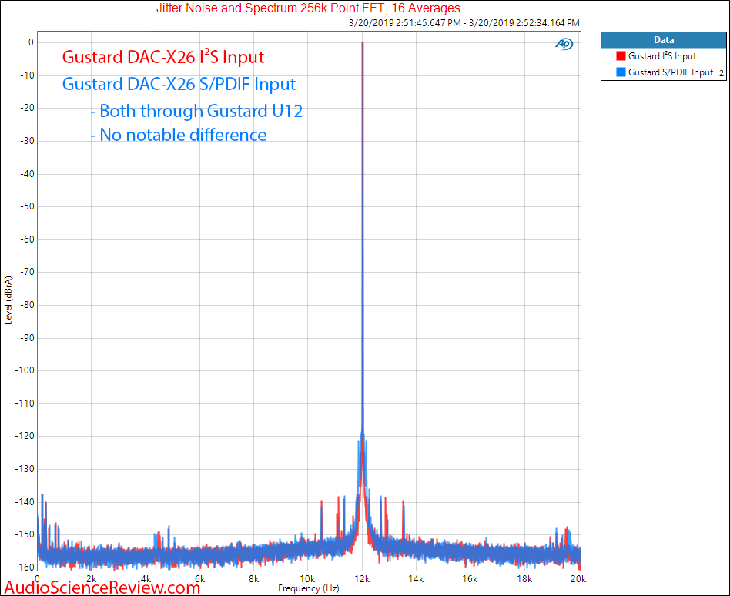Click the Frequency (Hz) axis label
Screen dimensions: 730x596
[x=308, y=588]
